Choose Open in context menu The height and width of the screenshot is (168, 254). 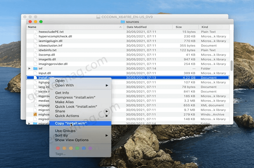pyautogui.click(x=60, y=81)
